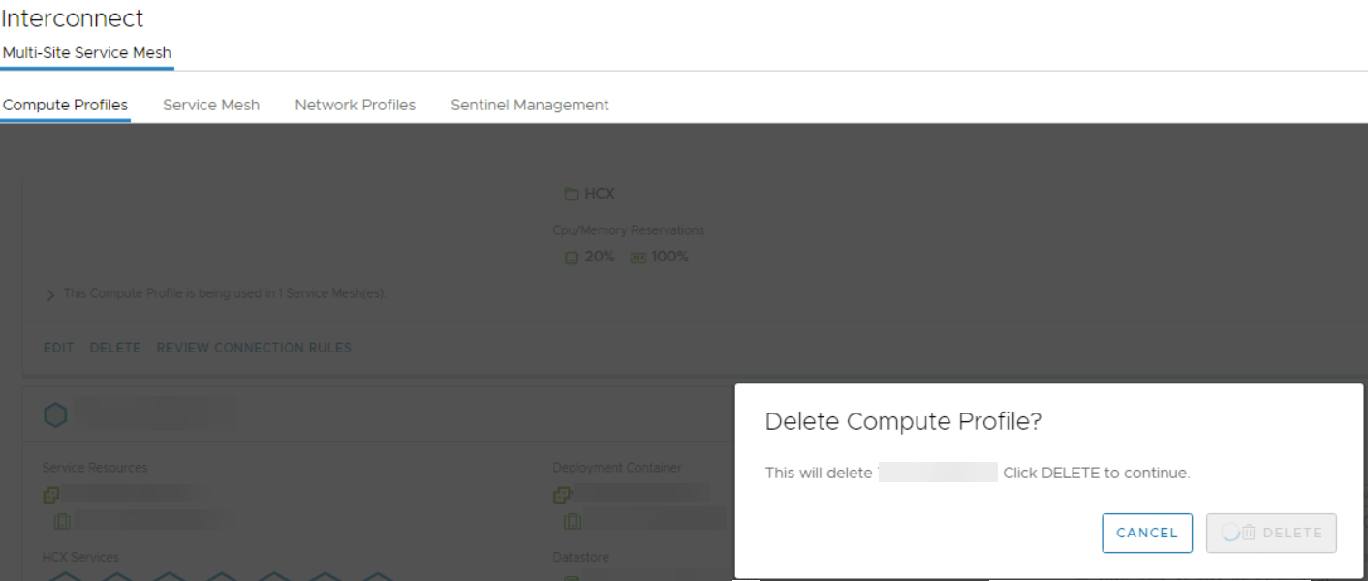Click the hexagon compute profile icon
The image size is (1368, 581).
point(55,415)
